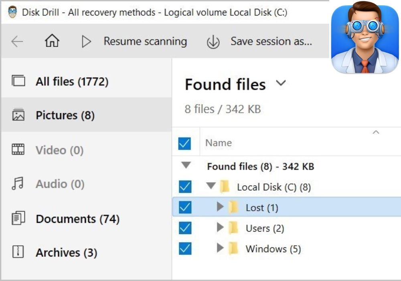The height and width of the screenshot is (281, 401).
Task: Click the back arrow icon
Action: pyautogui.click(x=17, y=41)
